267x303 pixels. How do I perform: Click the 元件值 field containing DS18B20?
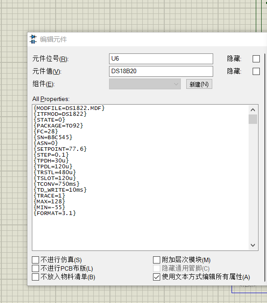coord(161,71)
